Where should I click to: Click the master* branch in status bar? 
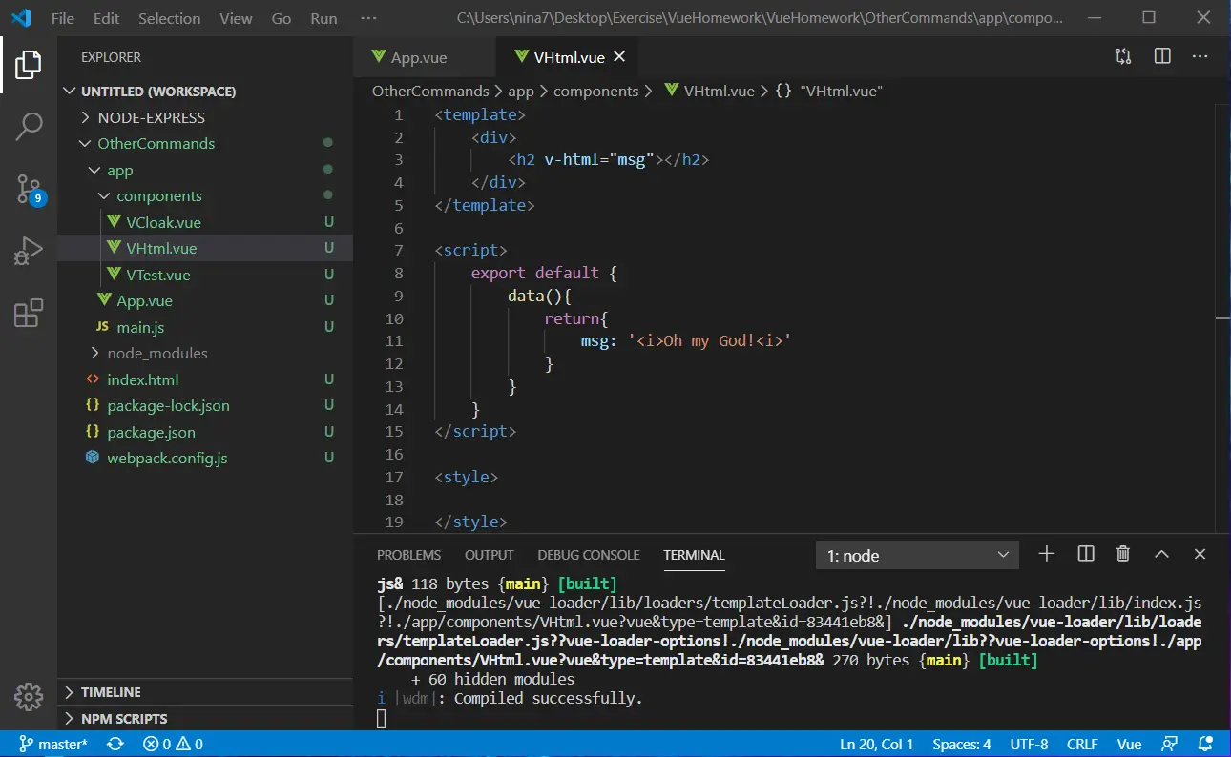[x=53, y=744]
